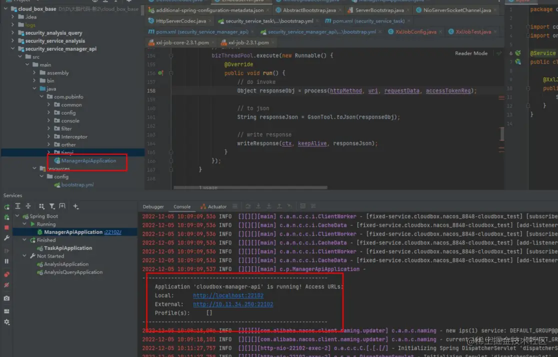Screen dimensions: 558x357
Task: Collapse security_service_manager_api module
Action: pos(13,48)
